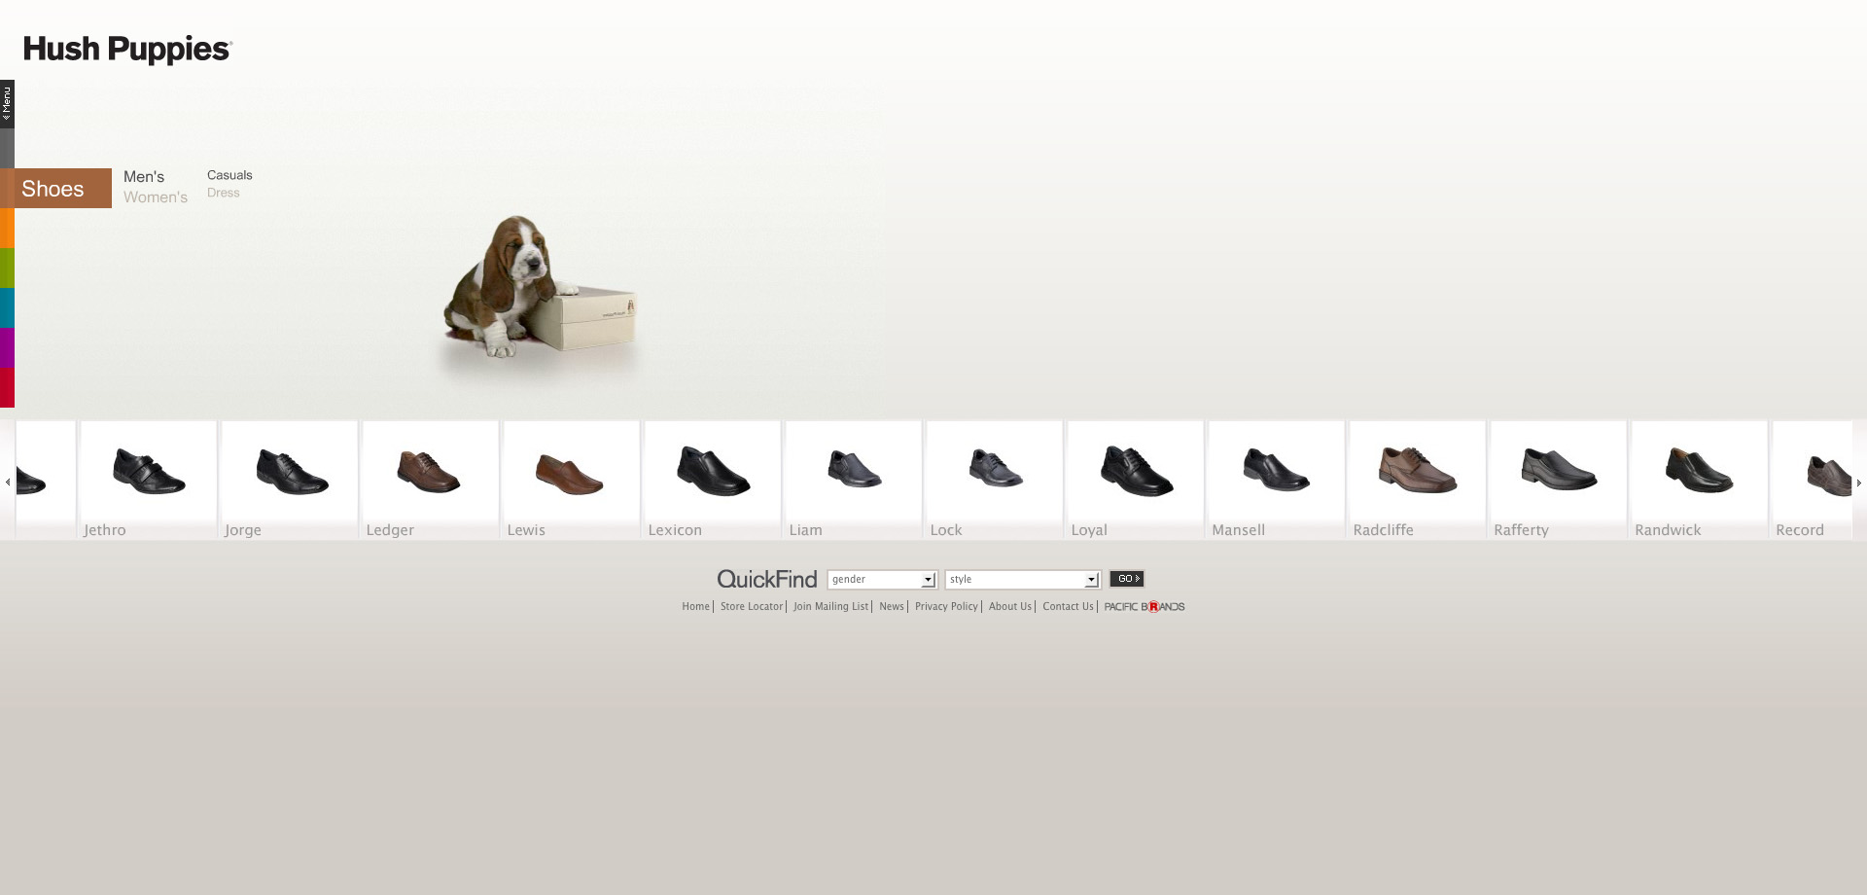This screenshot has width=1867, height=895.
Task: Click the QuickFind GO button
Action: point(1127,579)
